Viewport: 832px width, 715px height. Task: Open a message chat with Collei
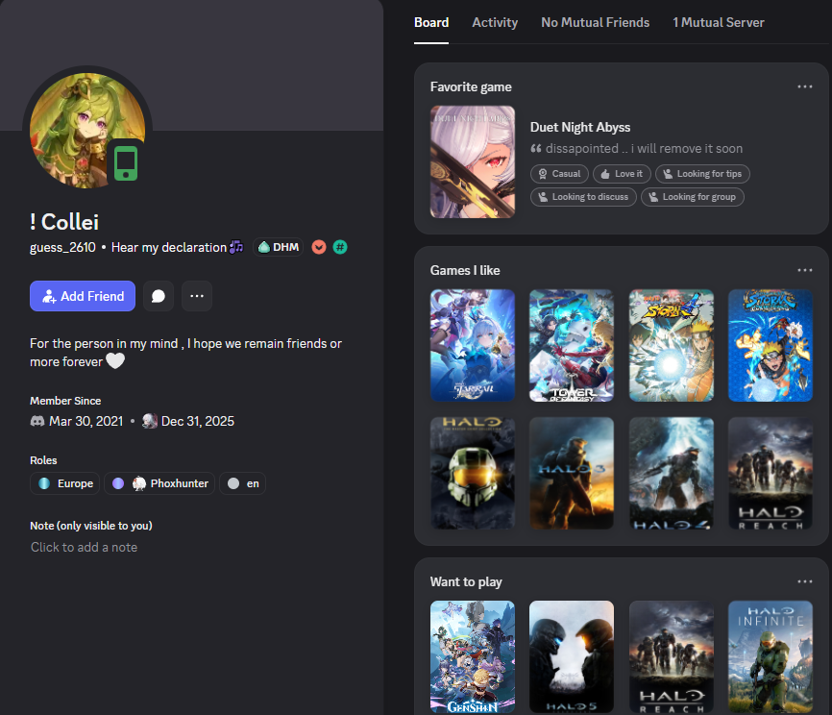(159, 296)
